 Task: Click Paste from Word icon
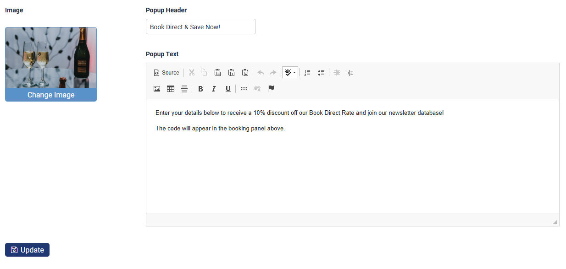[x=245, y=73]
